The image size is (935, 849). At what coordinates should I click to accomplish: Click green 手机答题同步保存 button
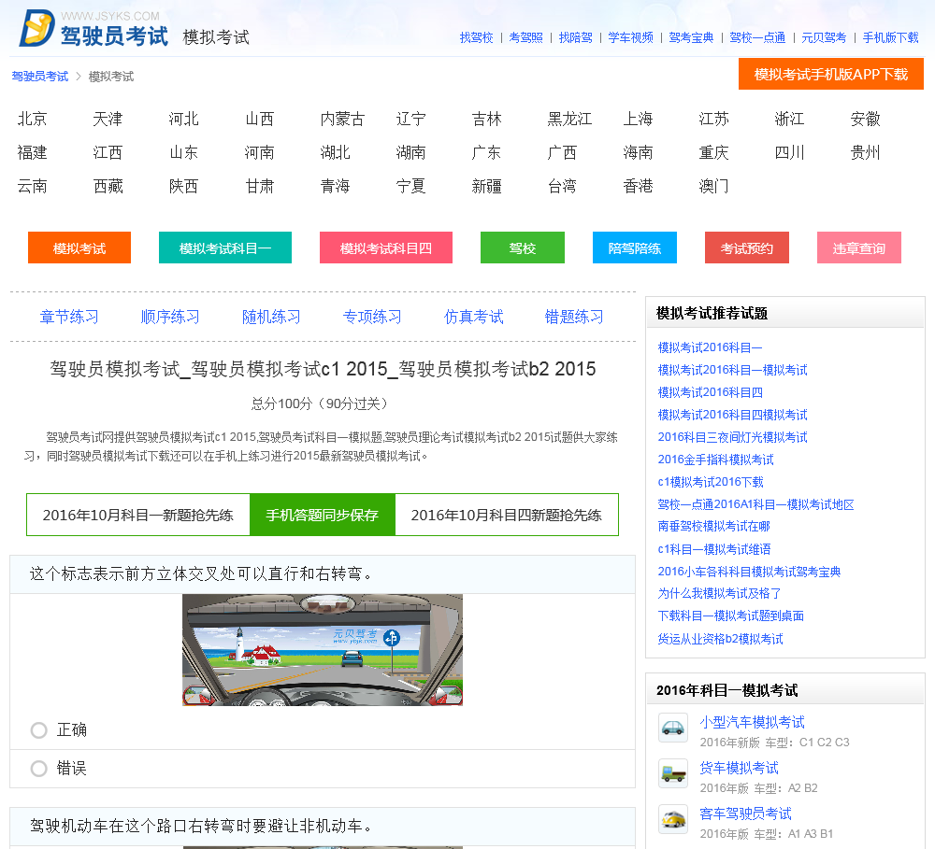pyautogui.click(x=322, y=515)
